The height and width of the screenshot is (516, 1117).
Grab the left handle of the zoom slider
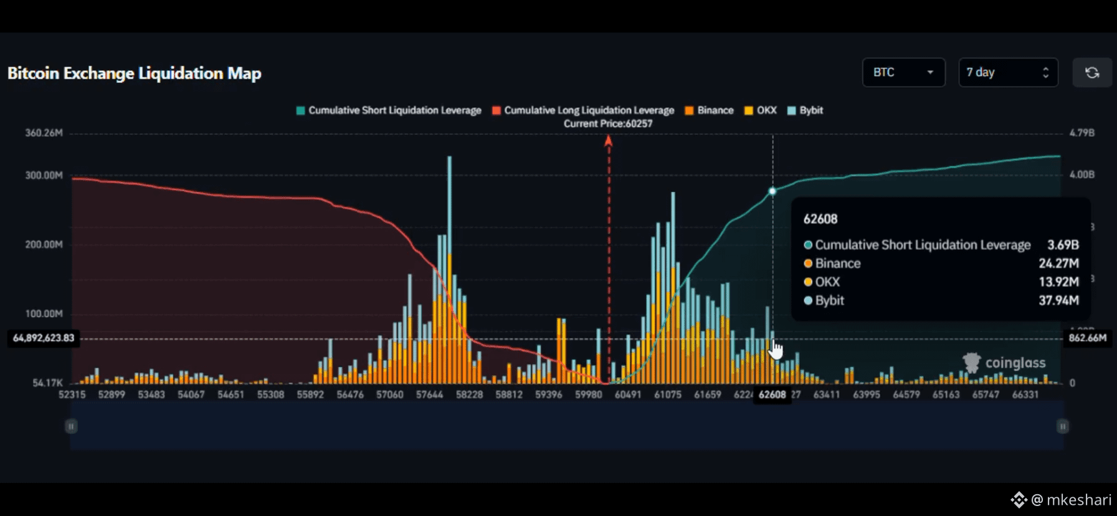(x=71, y=426)
